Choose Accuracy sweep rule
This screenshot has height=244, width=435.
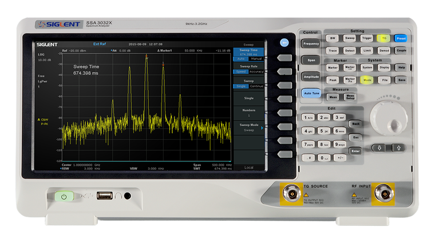(x=256, y=71)
